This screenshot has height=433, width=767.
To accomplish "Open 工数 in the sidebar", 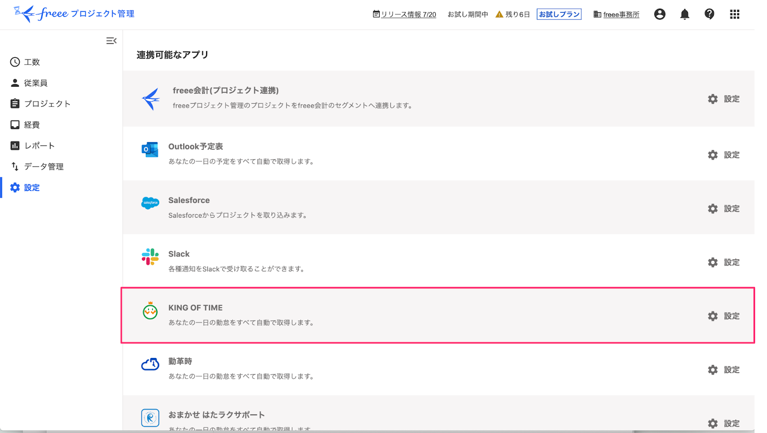I will click(25, 62).
